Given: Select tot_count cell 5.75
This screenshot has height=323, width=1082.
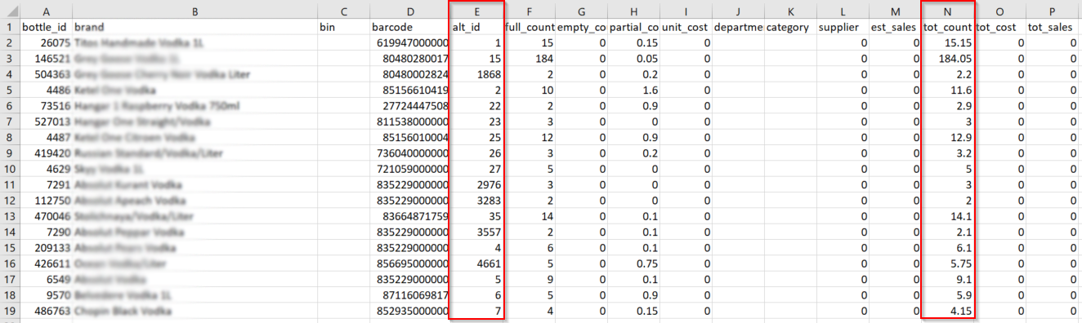Looking at the screenshot, I should [948, 263].
